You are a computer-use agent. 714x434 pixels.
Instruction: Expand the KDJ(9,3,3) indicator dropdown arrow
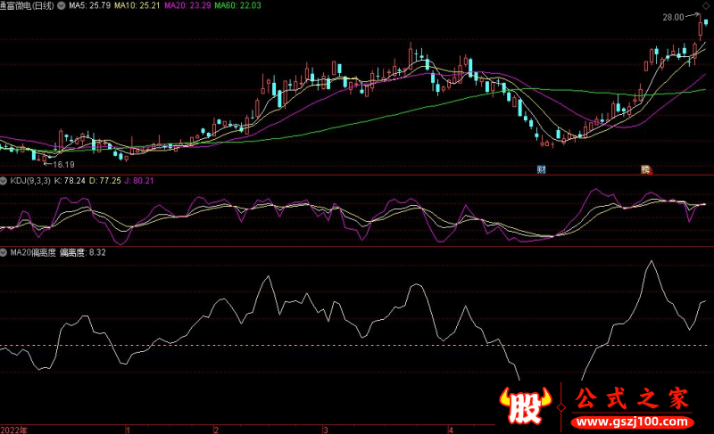pyautogui.click(x=4, y=181)
